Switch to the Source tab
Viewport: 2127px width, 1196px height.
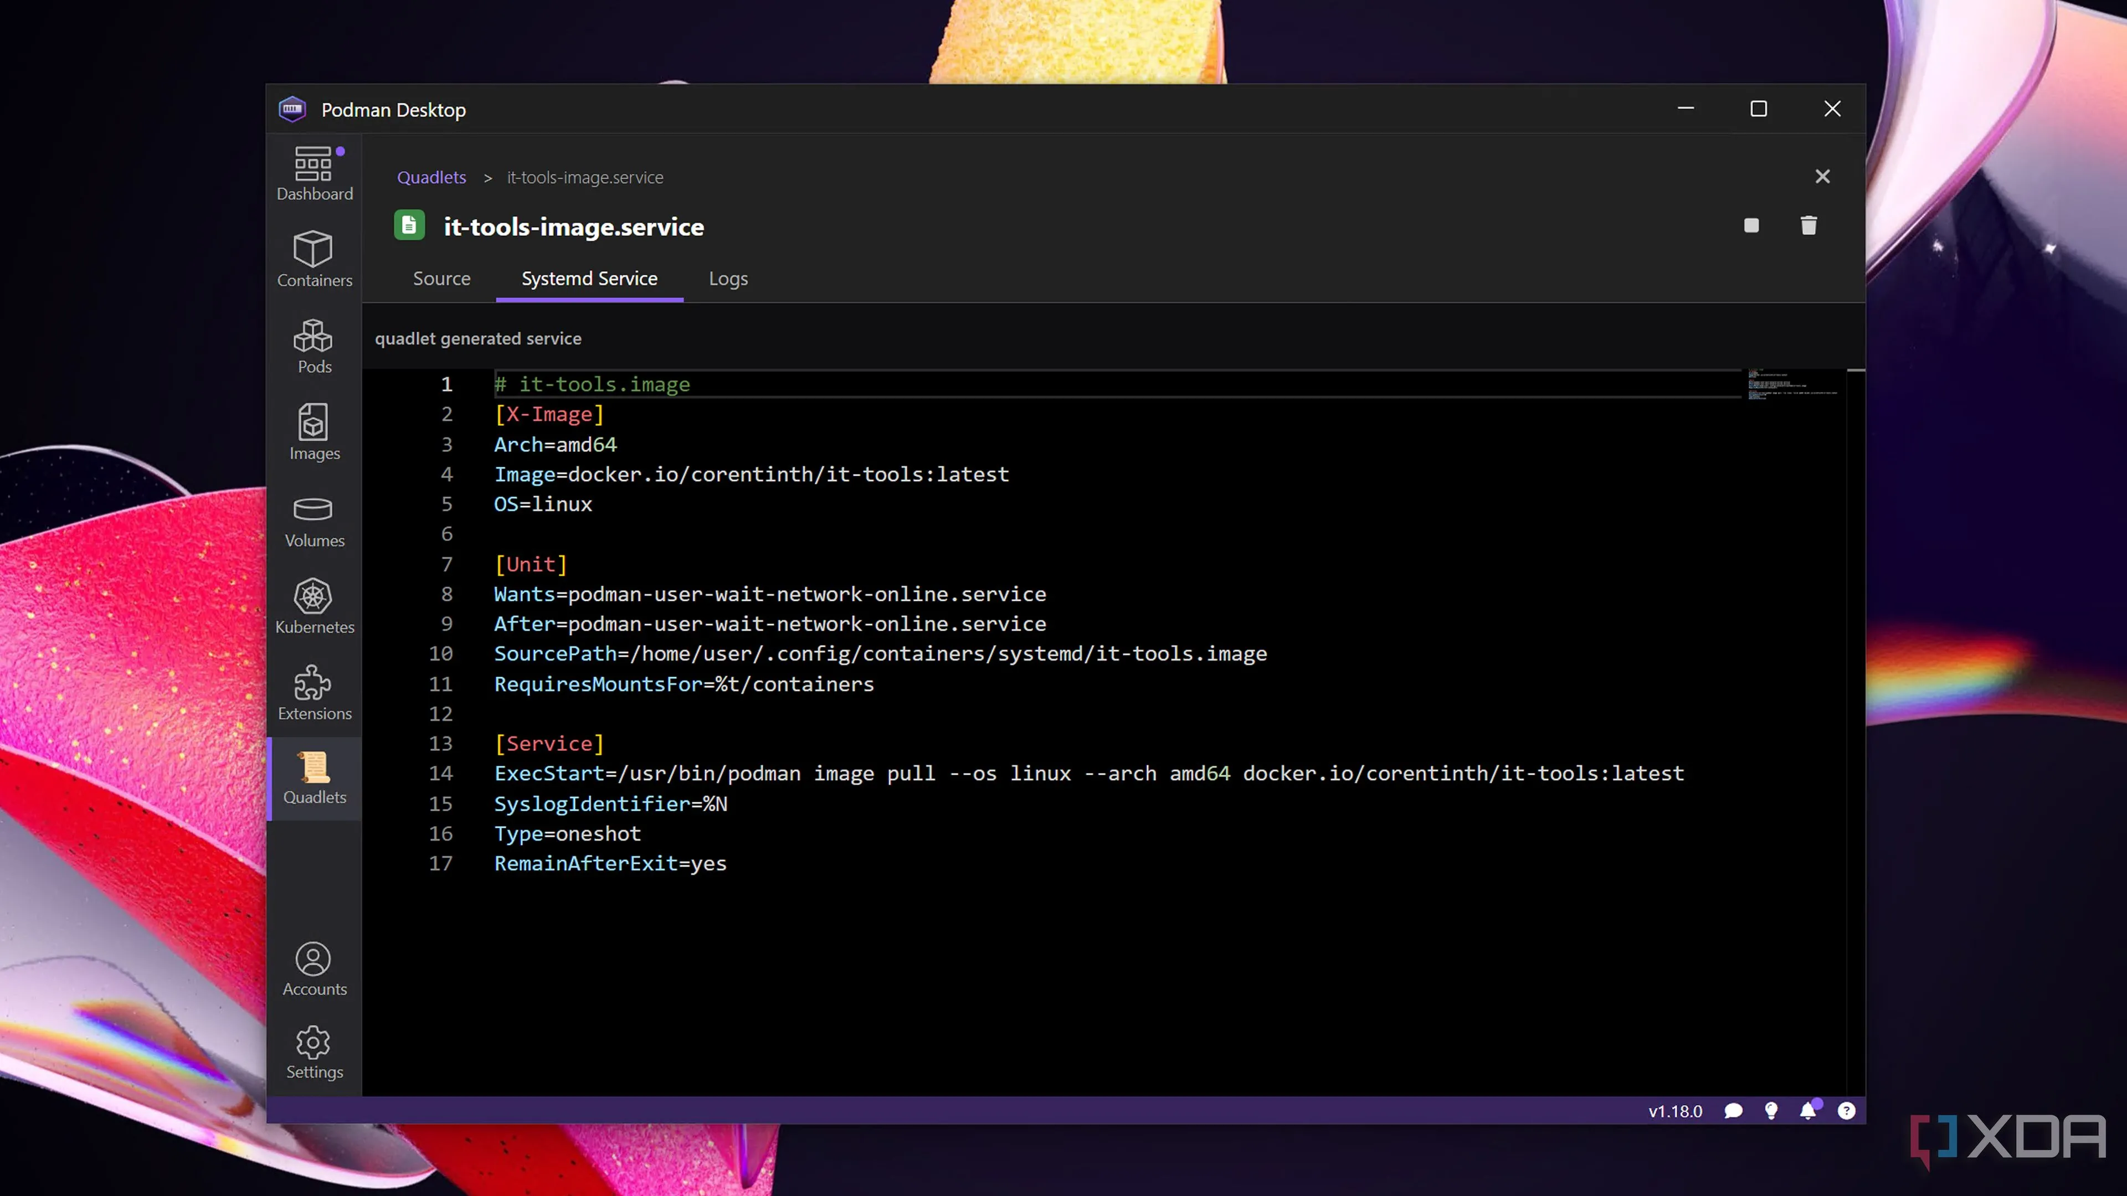pos(442,278)
